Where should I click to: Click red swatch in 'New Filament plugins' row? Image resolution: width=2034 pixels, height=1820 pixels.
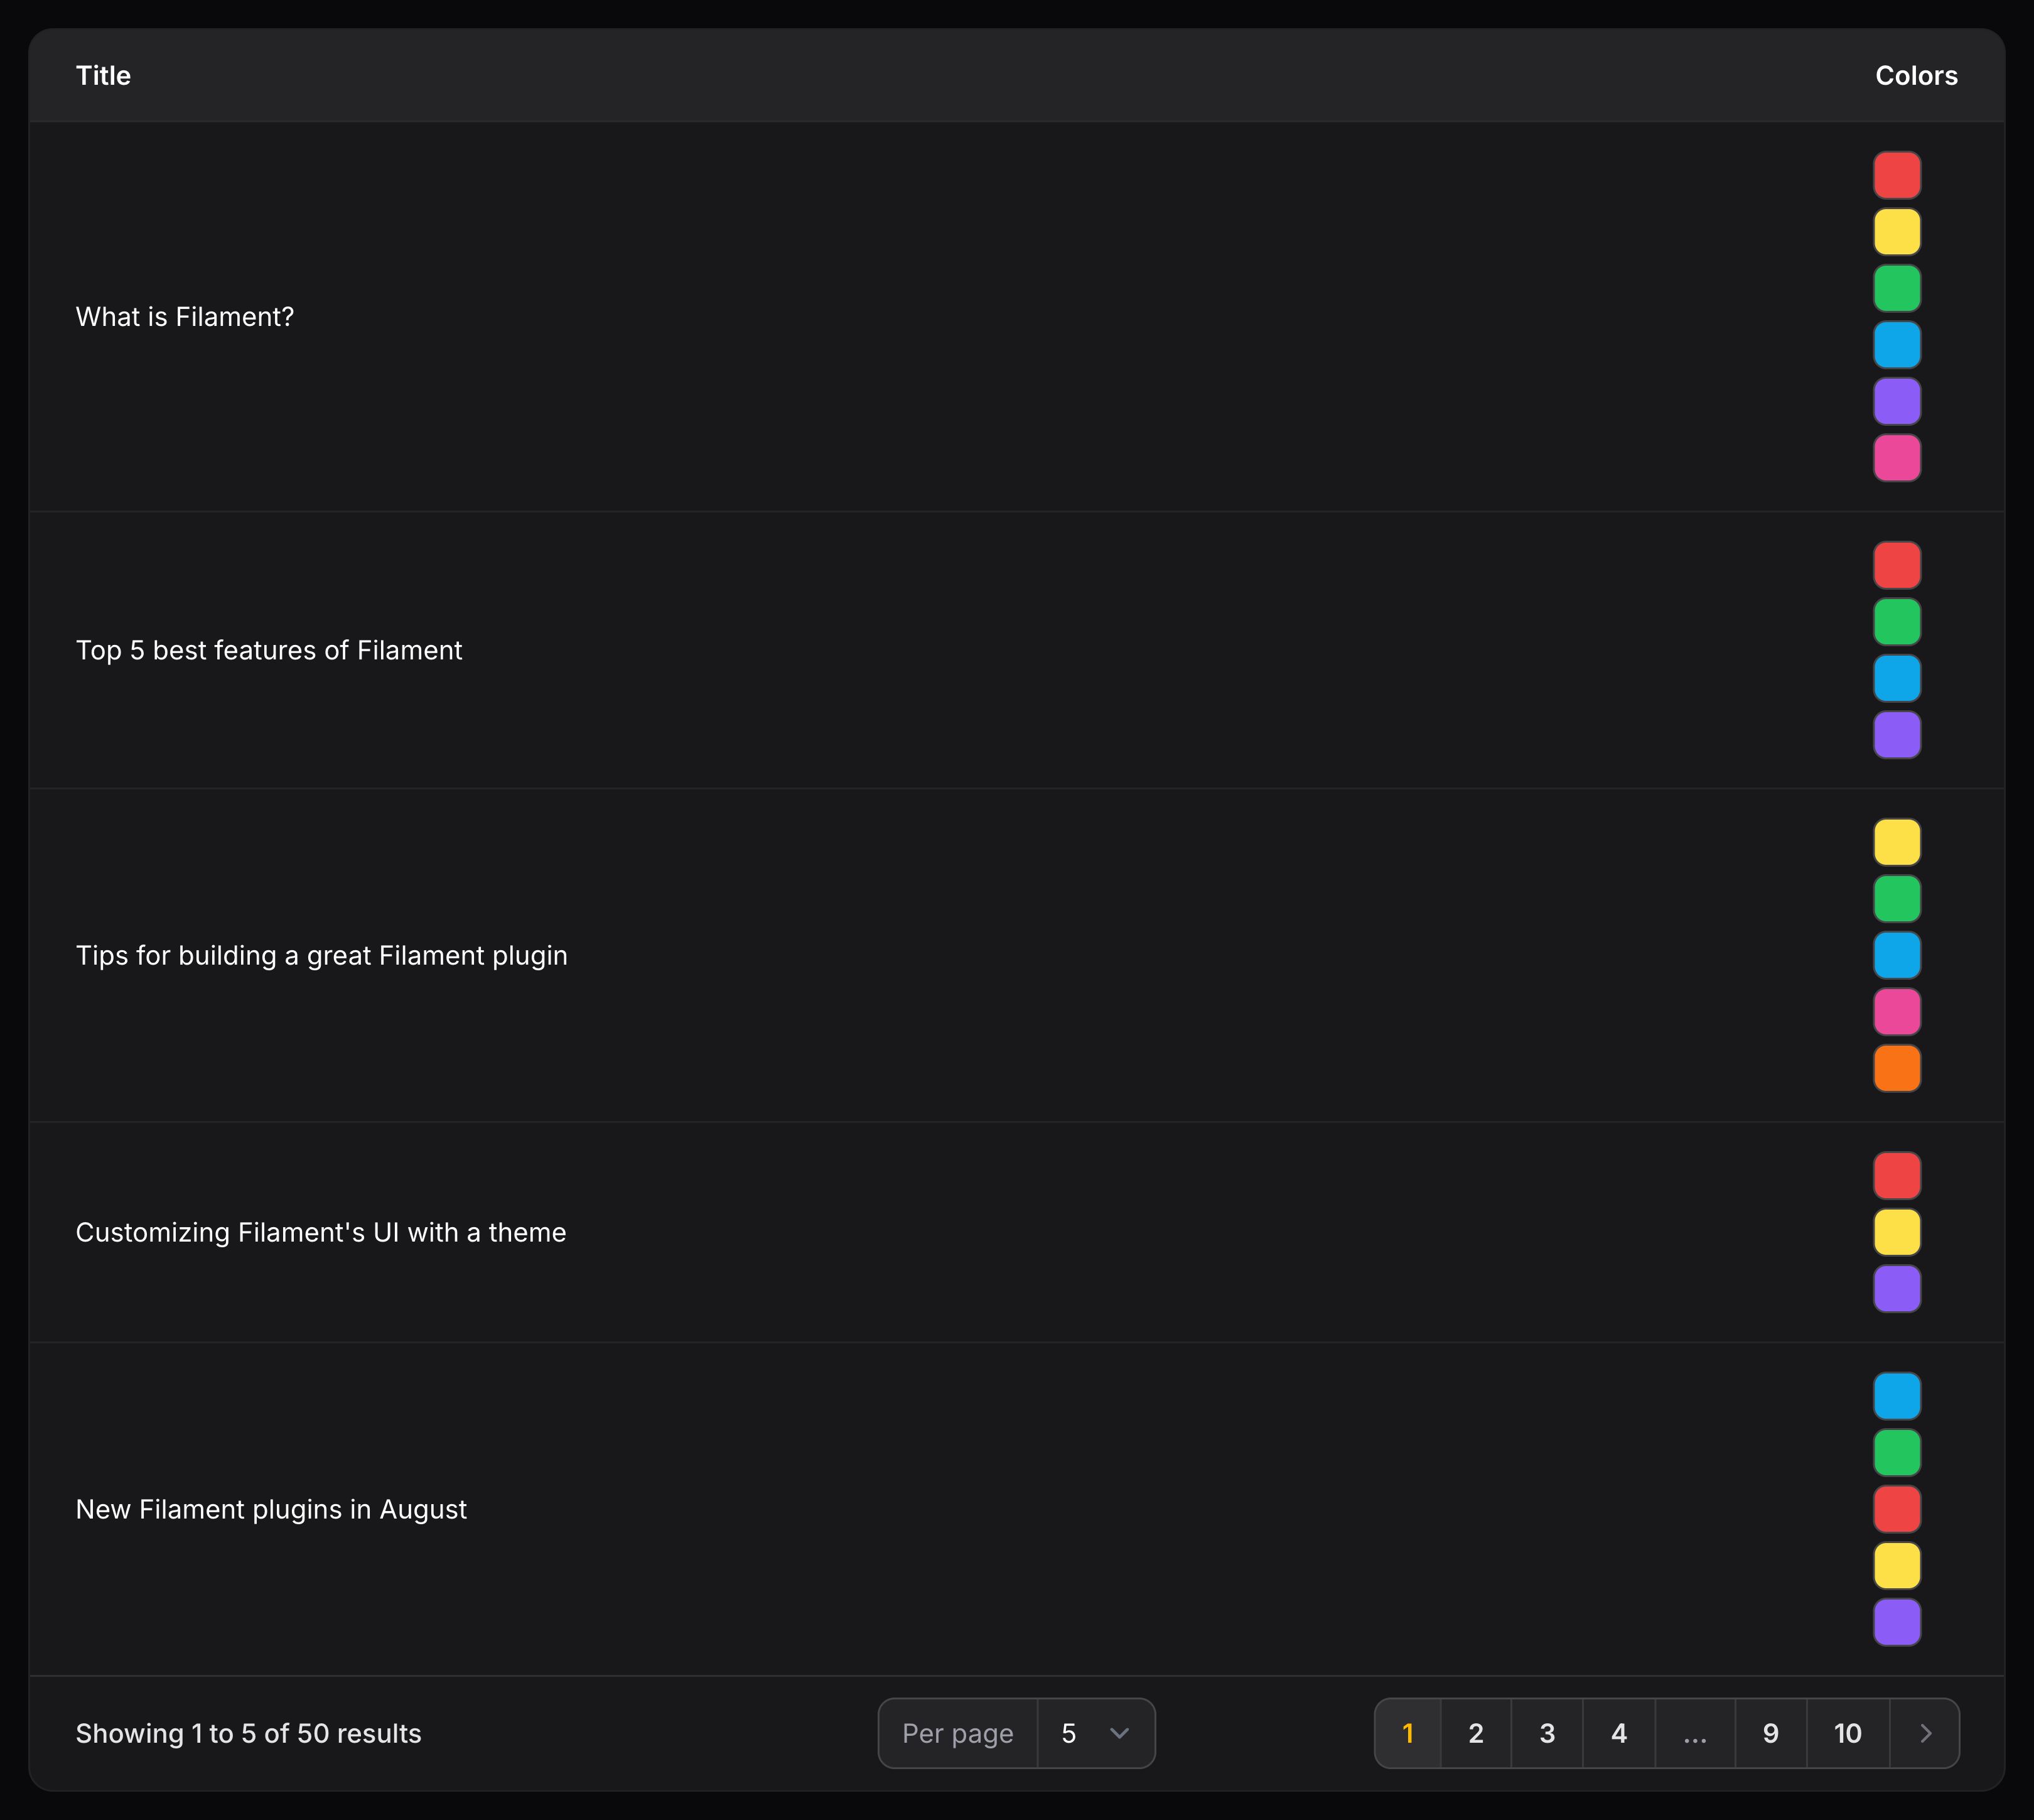(x=1897, y=1510)
